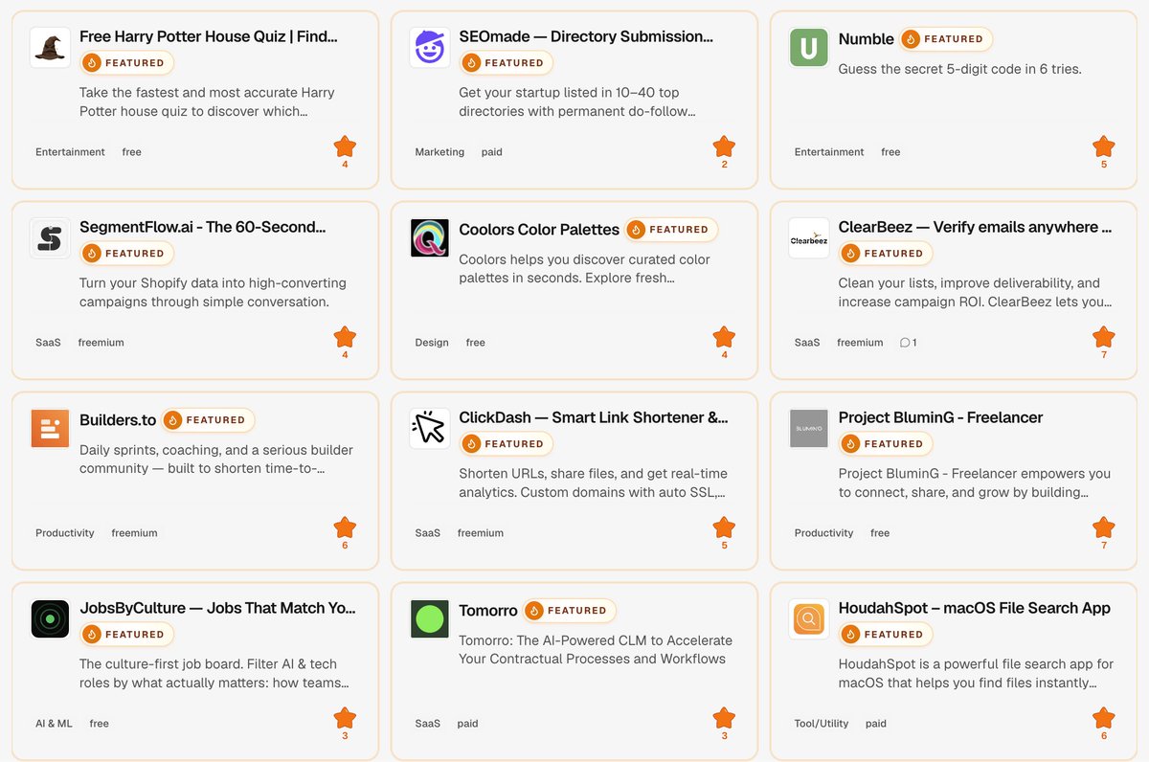
Task: Select Productivity tag on Builders.to card
Action: click(x=65, y=533)
